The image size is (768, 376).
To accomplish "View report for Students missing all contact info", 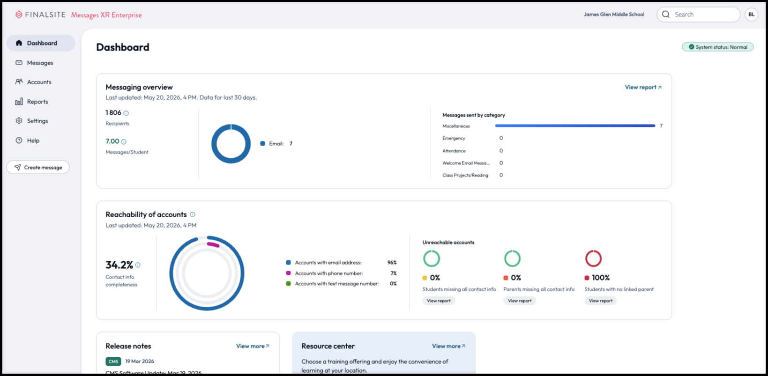I will pos(439,301).
